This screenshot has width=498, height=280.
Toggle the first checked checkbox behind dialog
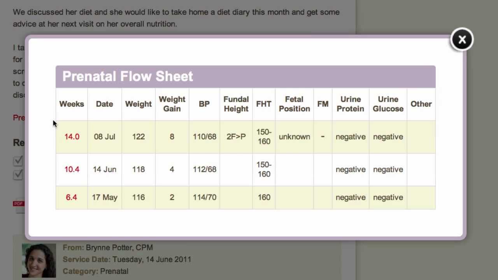tap(18, 161)
